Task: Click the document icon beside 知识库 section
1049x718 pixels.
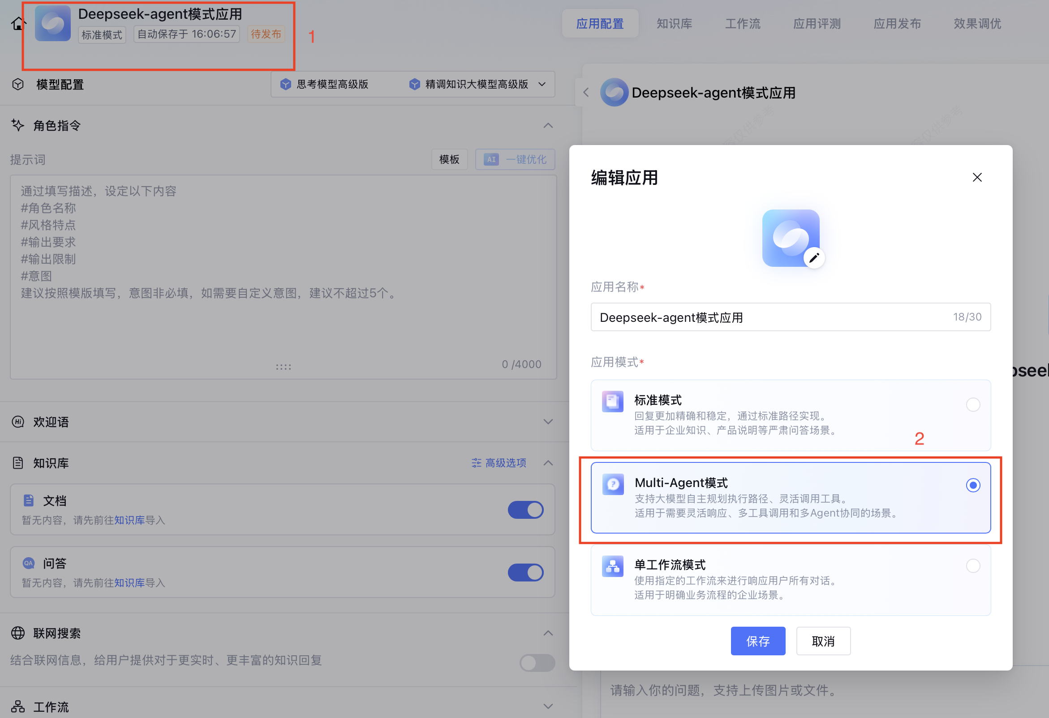Action: coord(18,463)
